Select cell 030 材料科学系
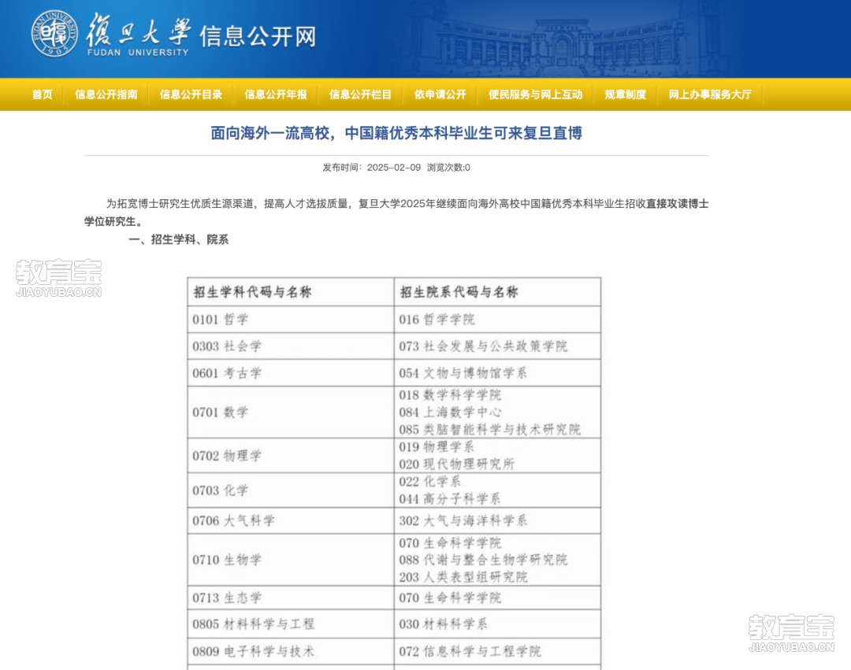 click(497, 624)
